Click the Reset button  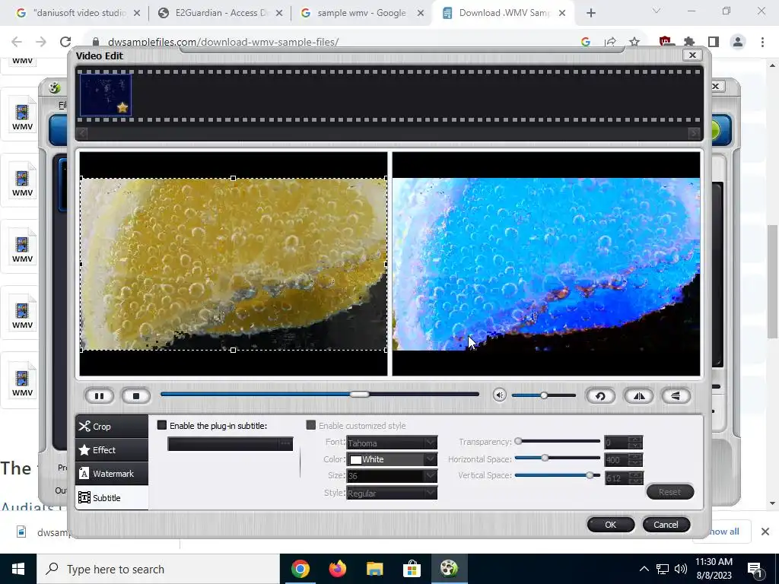(669, 492)
